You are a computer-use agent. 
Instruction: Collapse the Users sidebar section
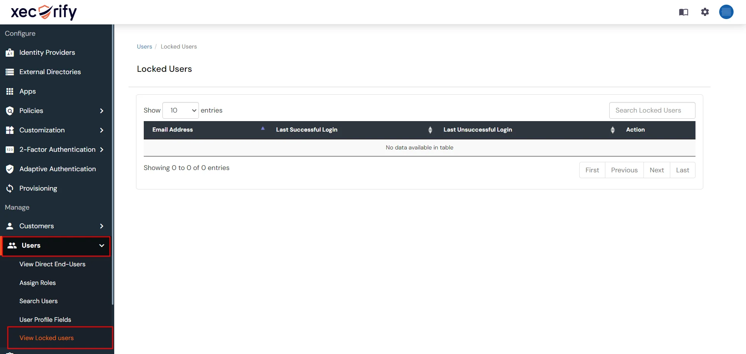point(56,245)
